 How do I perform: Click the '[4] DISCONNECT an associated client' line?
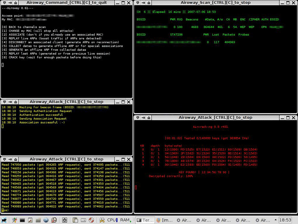(60, 42)
